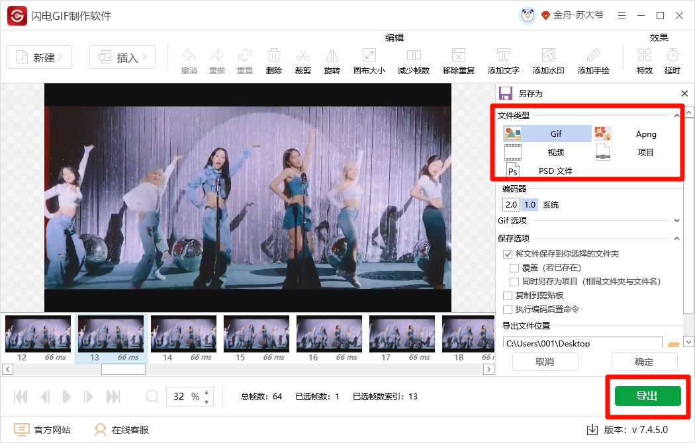Select encoder 2.0 option

pyautogui.click(x=511, y=205)
